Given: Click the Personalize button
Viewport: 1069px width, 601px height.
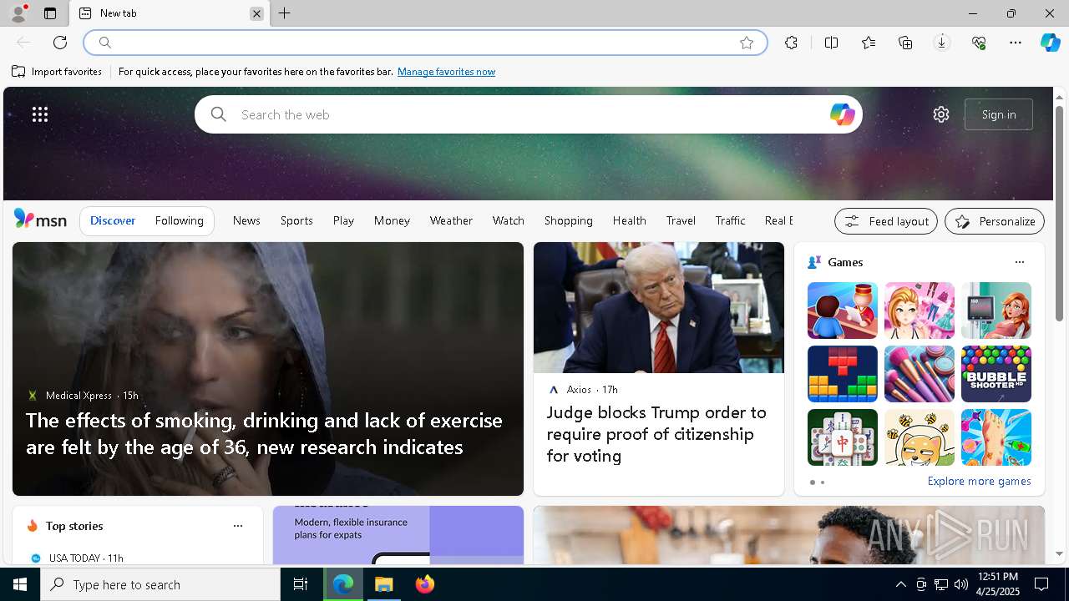Looking at the screenshot, I should click(994, 221).
